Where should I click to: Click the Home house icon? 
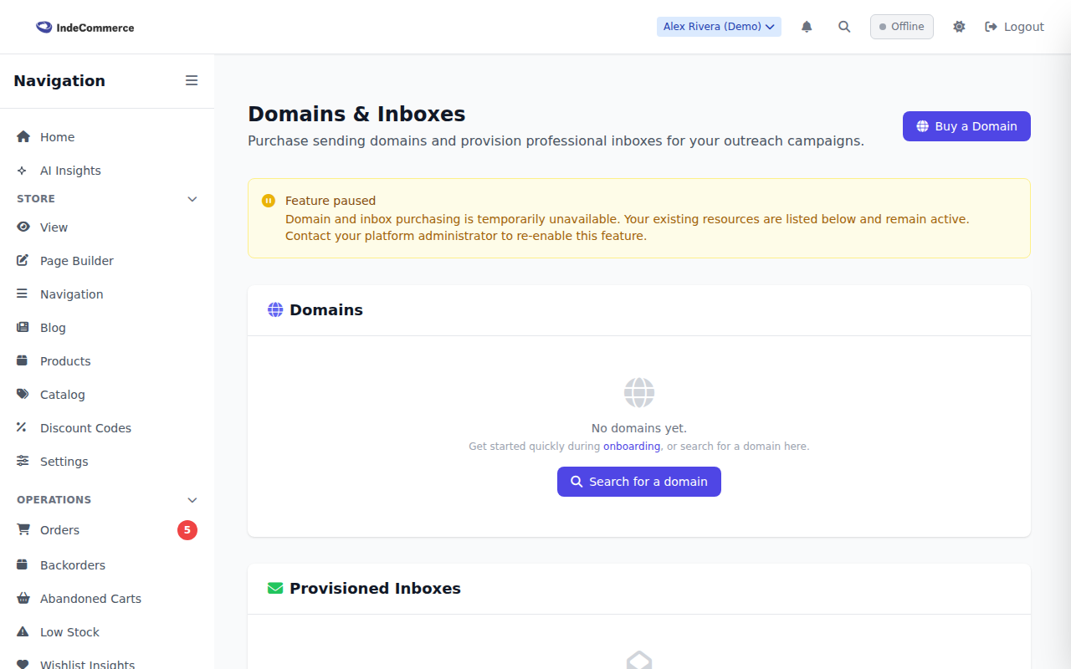[x=23, y=137]
